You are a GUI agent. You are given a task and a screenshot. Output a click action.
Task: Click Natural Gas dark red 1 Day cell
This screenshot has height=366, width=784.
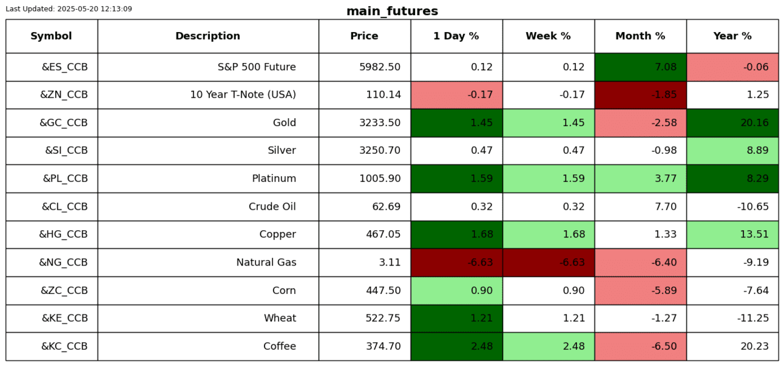[456, 262]
